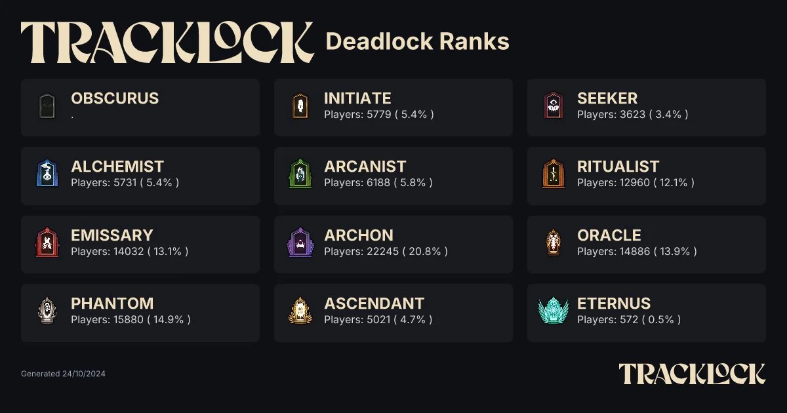The image size is (787, 413).
Task: Click the purple Archon rank badge
Action: pos(300,243)
